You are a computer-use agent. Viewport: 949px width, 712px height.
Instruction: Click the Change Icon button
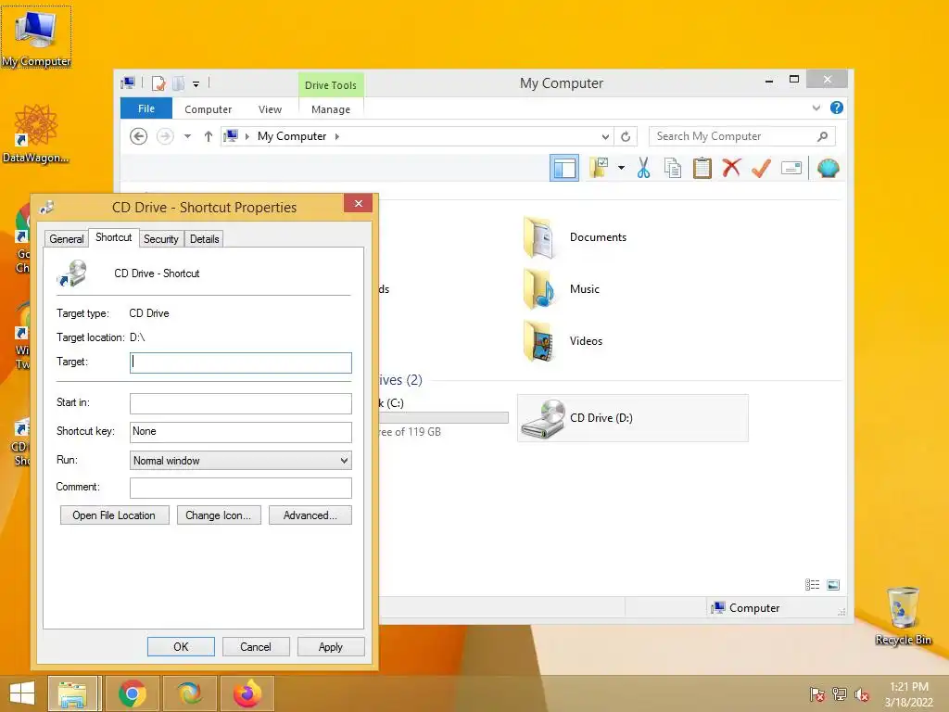(x=219, y=515)
